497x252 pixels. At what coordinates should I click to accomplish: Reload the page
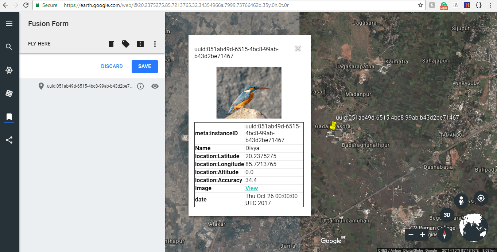(x=26, y=5)
